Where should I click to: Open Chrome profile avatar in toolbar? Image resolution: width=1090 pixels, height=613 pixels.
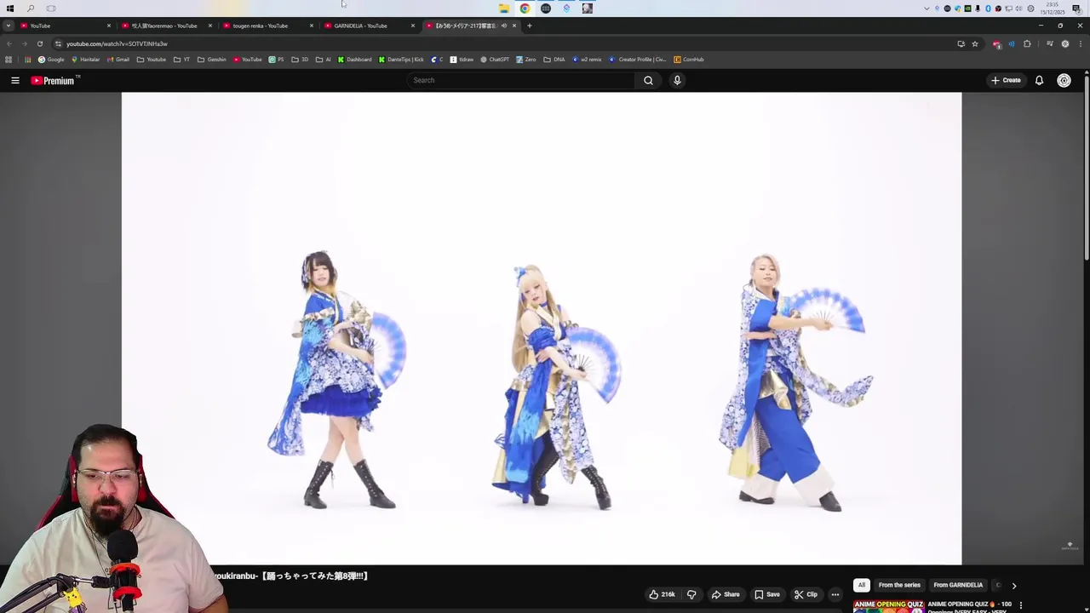(x=1064, y=43)
